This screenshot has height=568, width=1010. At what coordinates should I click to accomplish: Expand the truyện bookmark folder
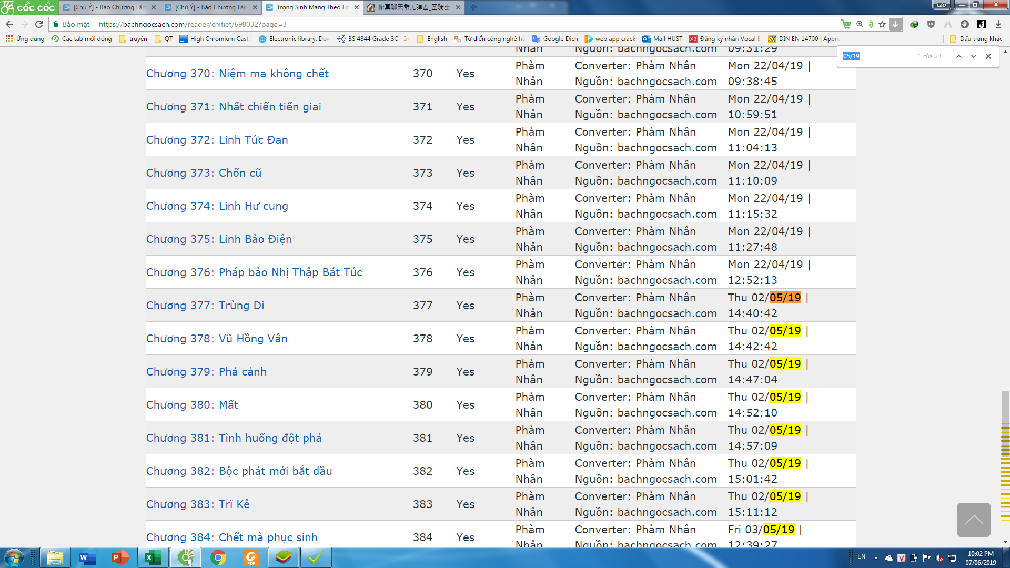(133, 39)
